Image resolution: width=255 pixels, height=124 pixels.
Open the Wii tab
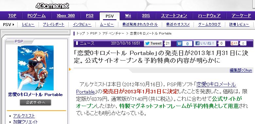(128, 16)
